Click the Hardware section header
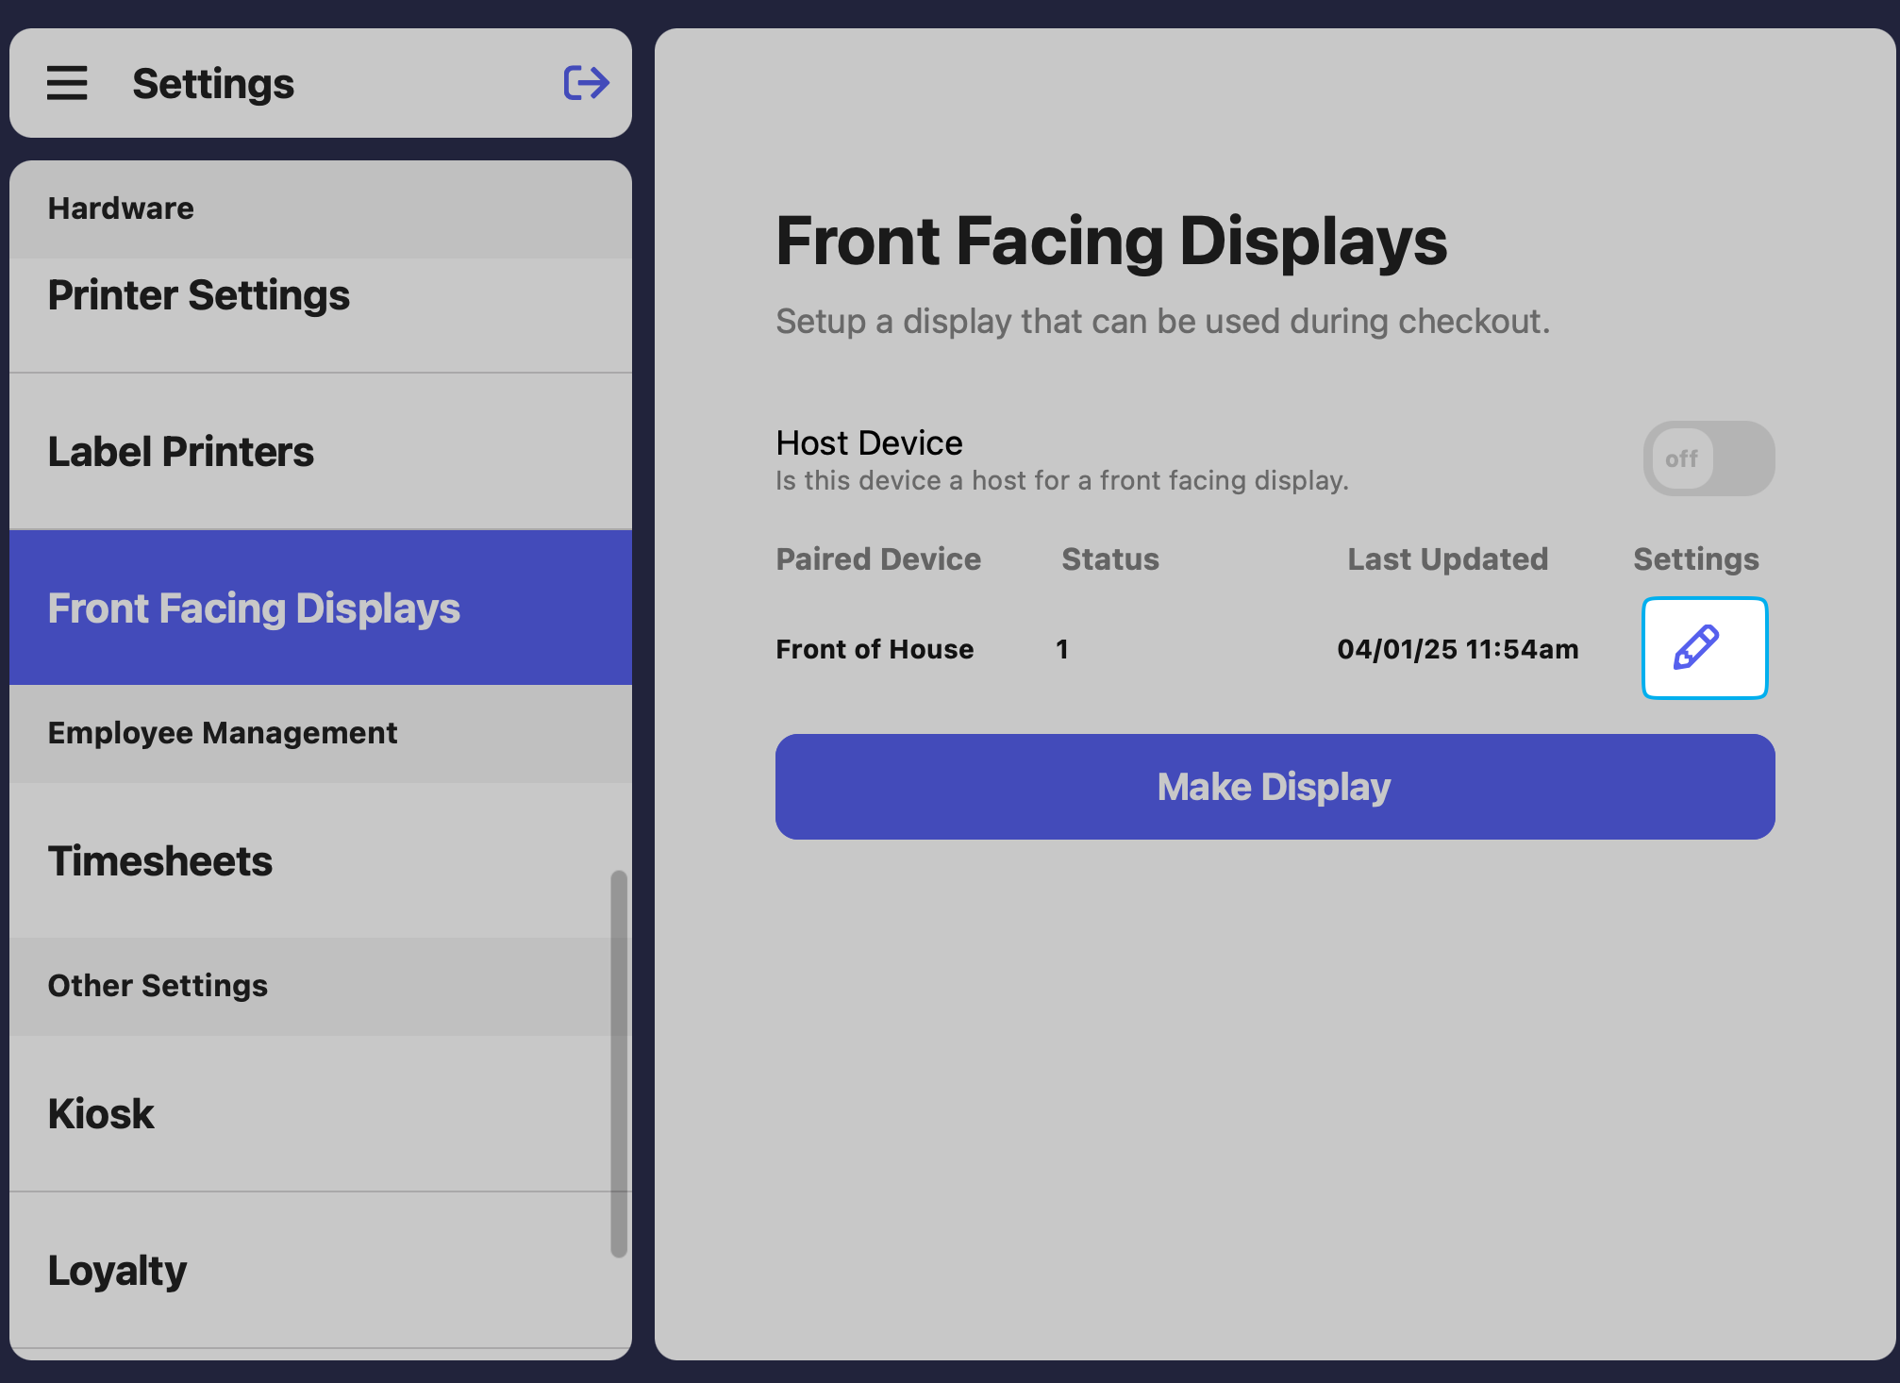 (x=121, y=208)
